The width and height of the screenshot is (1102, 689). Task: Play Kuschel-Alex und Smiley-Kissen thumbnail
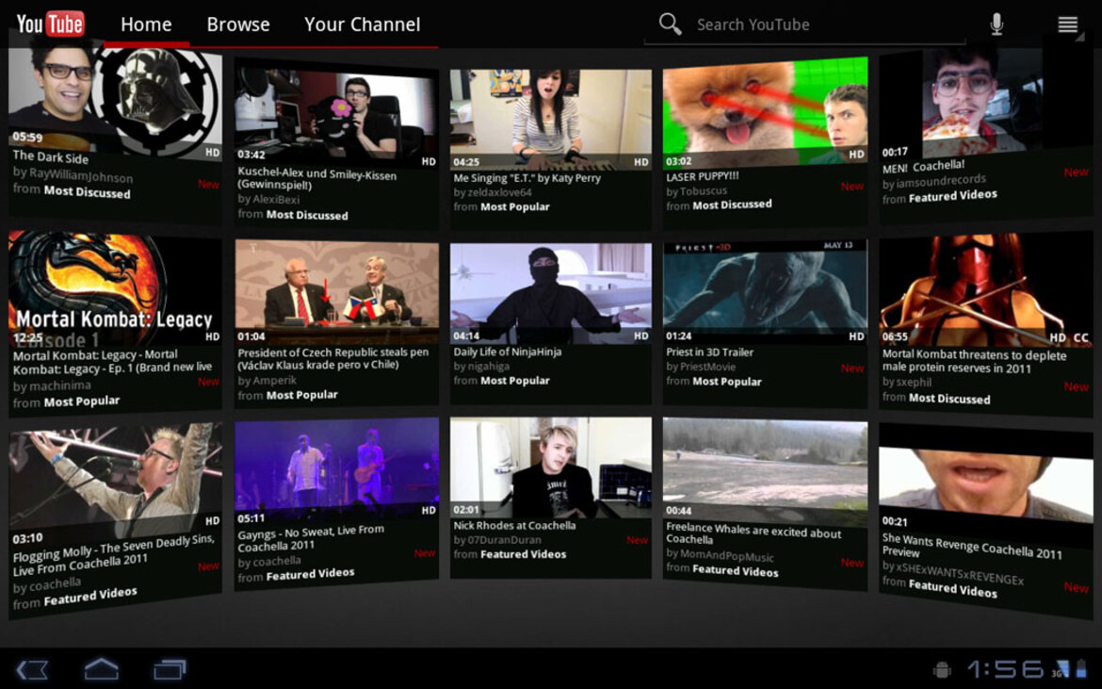click(336, 115)
